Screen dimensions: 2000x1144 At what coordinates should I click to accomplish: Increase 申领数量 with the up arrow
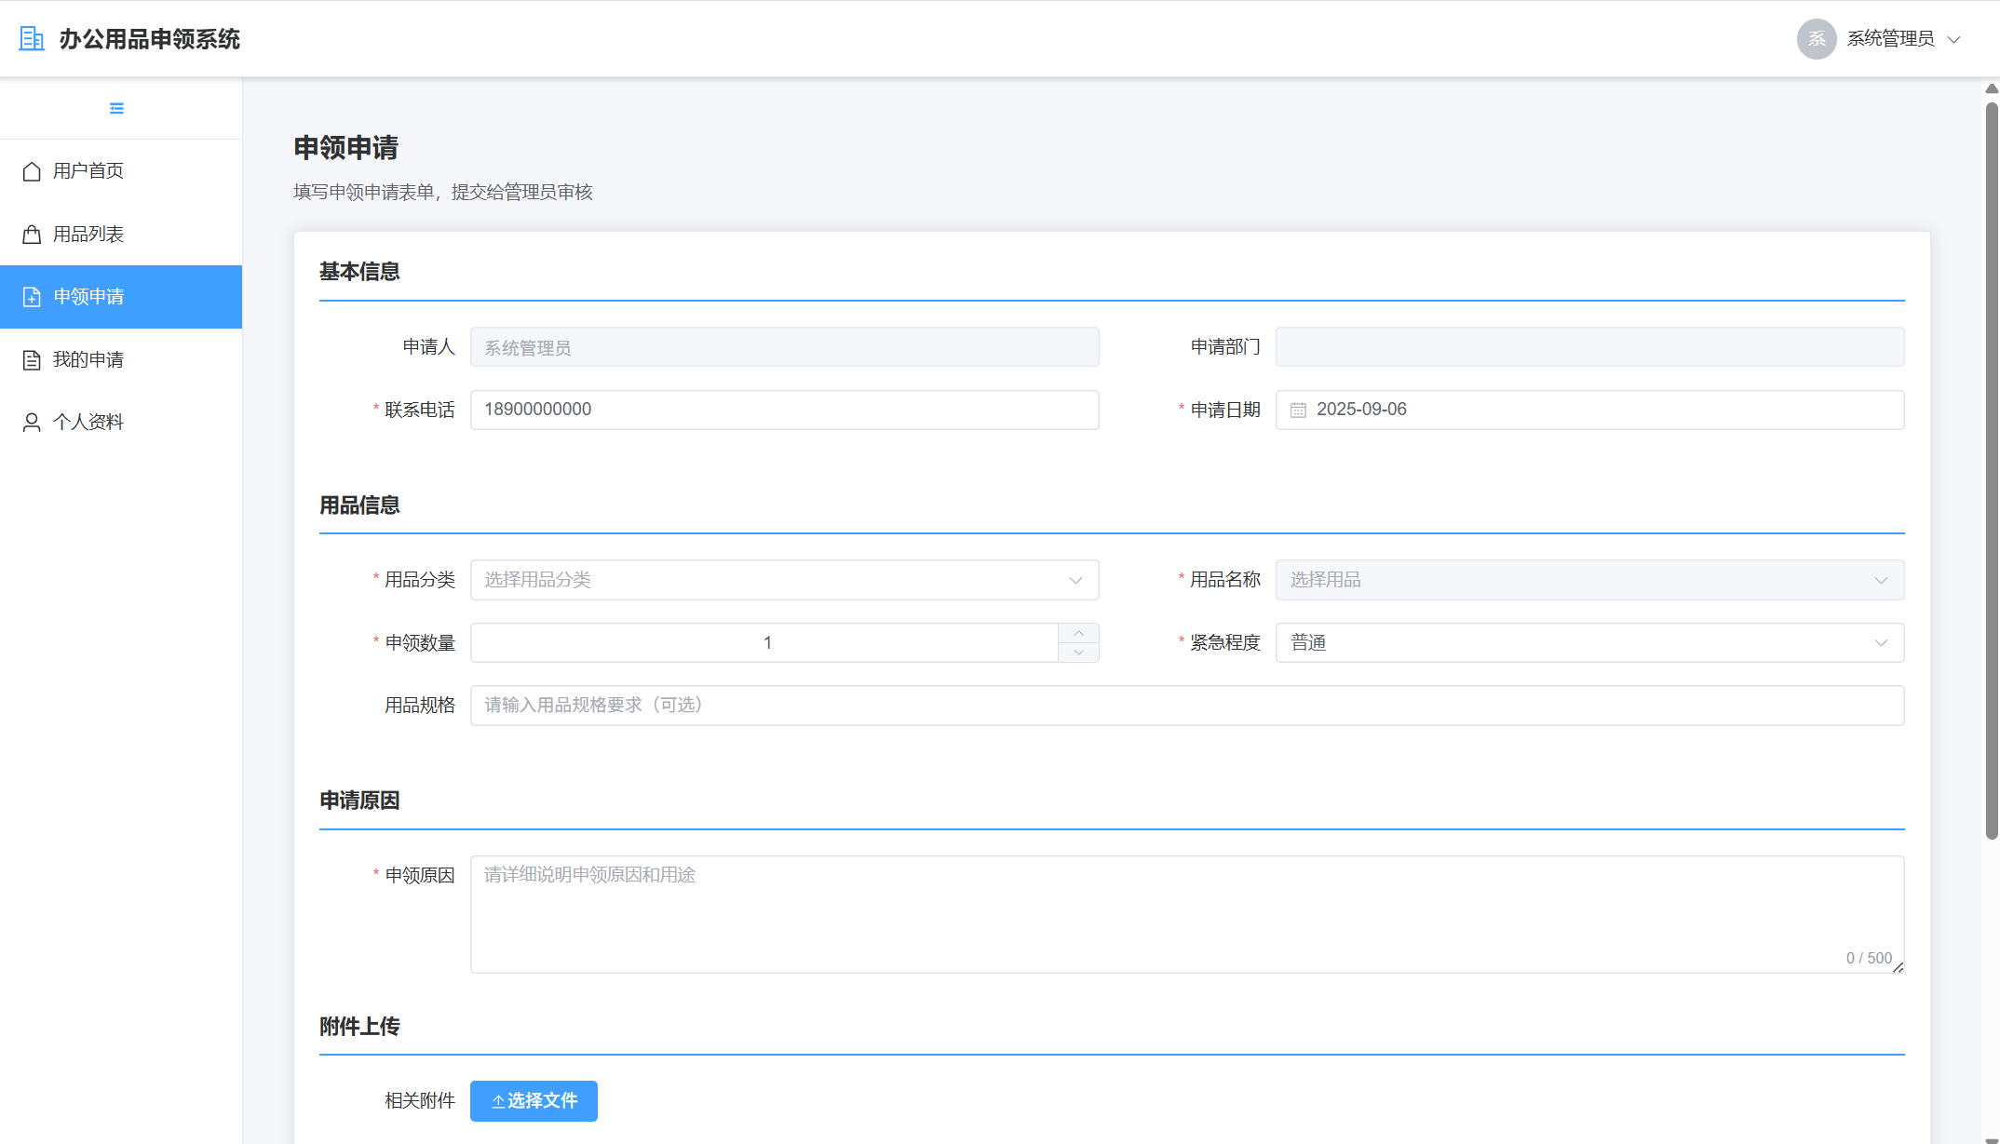pos(1078,633)
